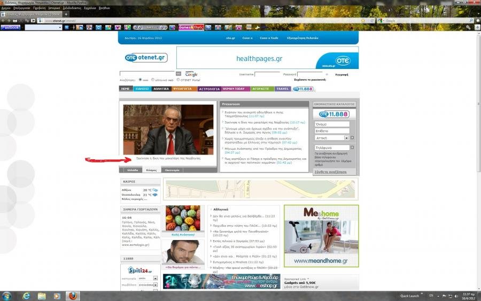Select the 'OTENET Portal' radio button
The image size is (481, 301).
pos(178,80)
